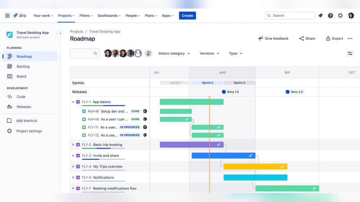Screen dimensions: 360x202
Task: Click the link icon on FLY-3 blue bar
Action: (x=251, y=156)
